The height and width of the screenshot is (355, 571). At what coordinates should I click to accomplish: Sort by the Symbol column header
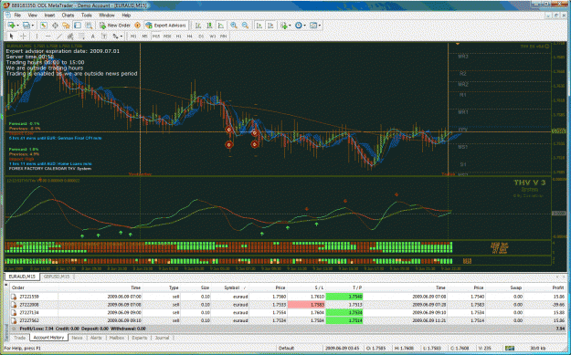[x=232, y=287]
